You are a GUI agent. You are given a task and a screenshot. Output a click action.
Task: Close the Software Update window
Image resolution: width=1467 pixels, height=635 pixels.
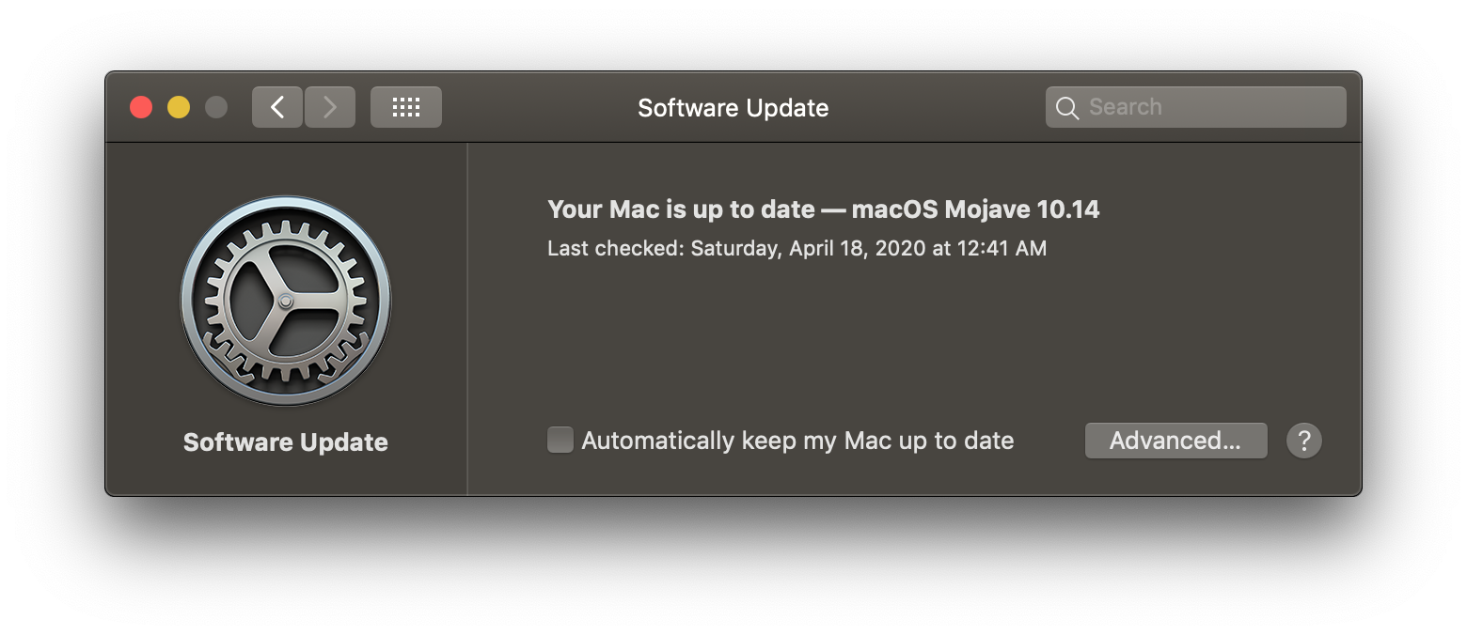click(141, 107)
